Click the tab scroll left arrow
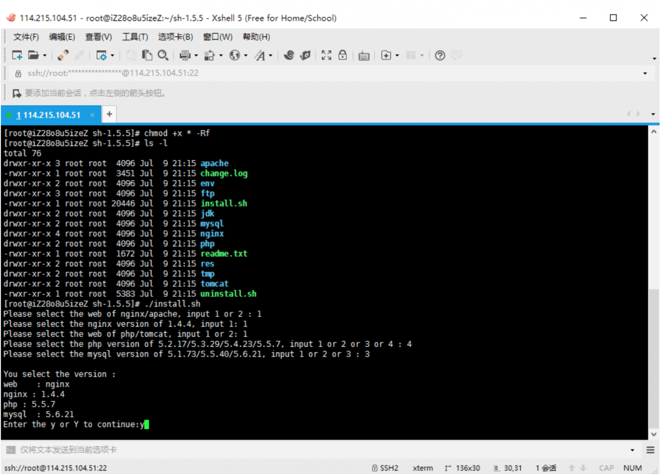This screenshot has width=660, height=474. [629, 114]
